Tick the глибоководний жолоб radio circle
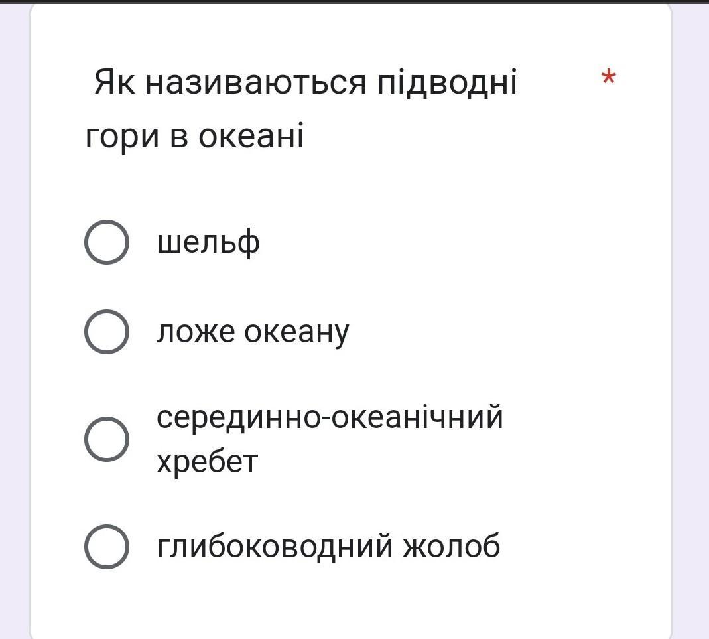This screenshot has width=709, height=639. click(x=107, y=546)
